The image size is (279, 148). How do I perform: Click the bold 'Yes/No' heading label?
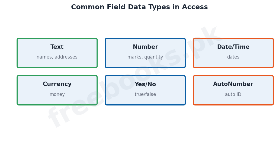click(x=145, y=84)
